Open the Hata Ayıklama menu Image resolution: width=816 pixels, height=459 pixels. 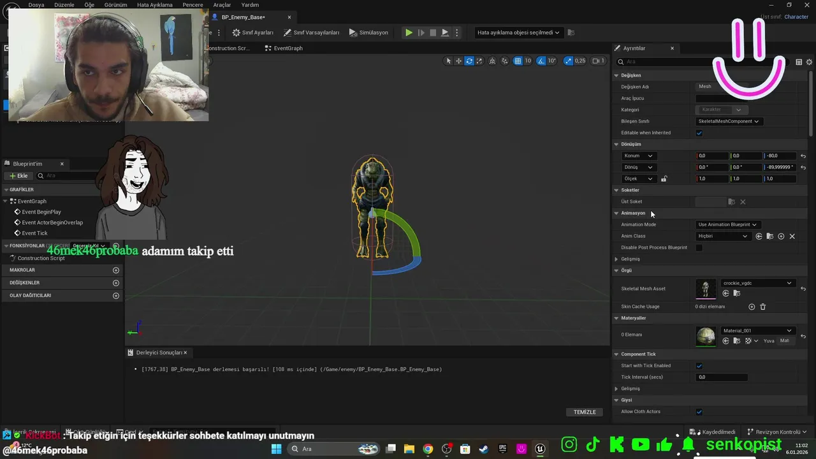(x=155, y=4)
